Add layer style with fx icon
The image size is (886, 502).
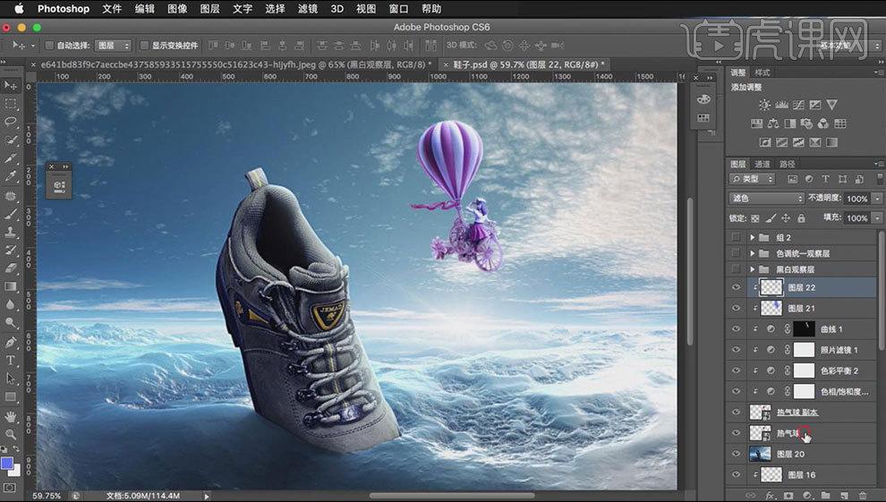(770, 495)
